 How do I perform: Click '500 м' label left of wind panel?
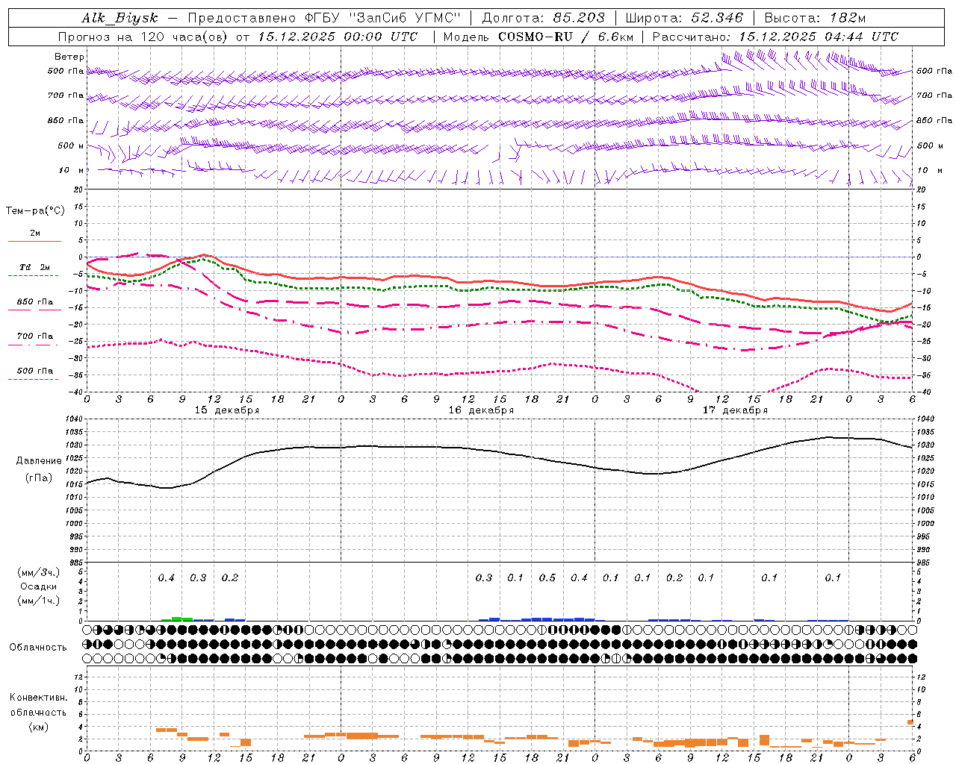tap(71, 145)
